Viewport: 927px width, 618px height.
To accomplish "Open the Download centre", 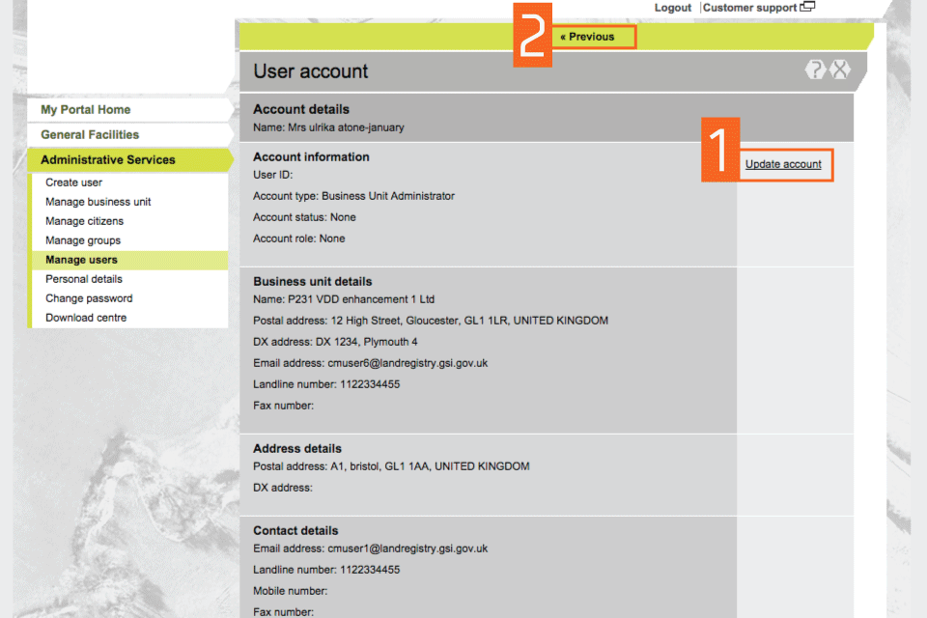I will coord(86,318).
